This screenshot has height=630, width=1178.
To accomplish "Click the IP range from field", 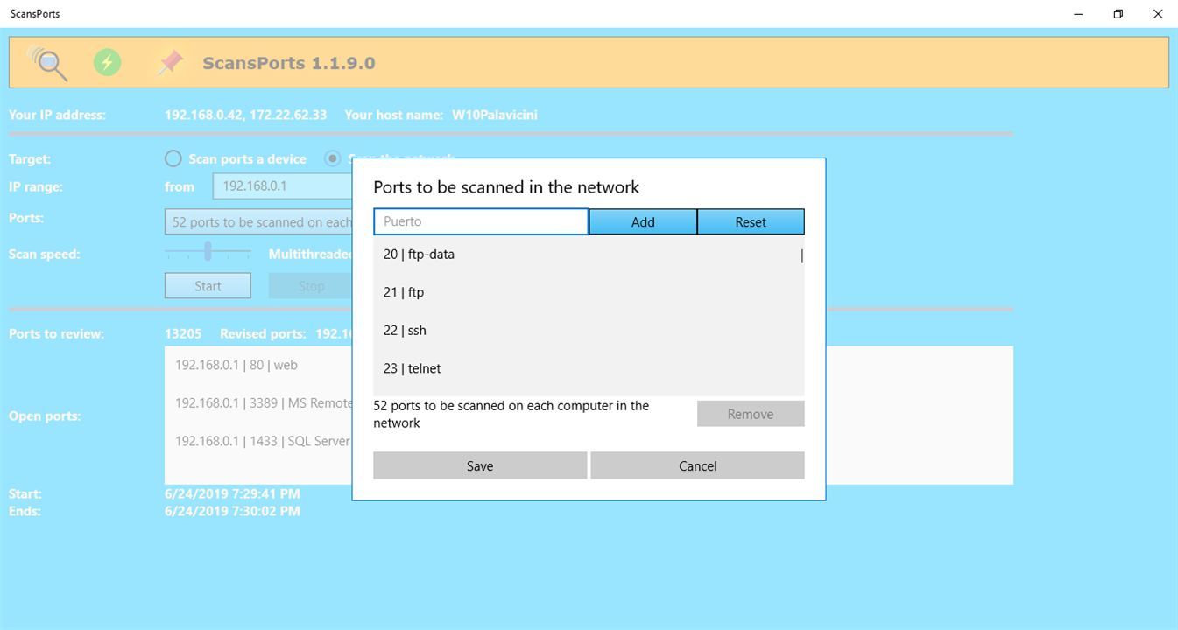I will (x=282, y=186).
